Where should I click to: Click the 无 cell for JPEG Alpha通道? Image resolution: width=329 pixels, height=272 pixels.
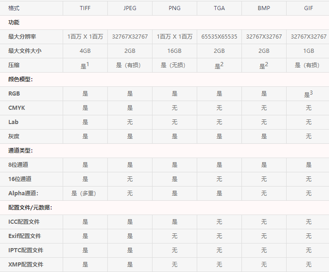(129, 193)
